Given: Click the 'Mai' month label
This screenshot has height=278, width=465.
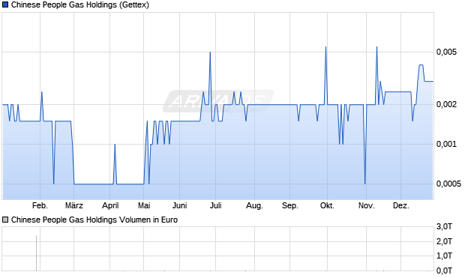Looking at the screenshot, I should pyautogui.click(x=144, y=205).
